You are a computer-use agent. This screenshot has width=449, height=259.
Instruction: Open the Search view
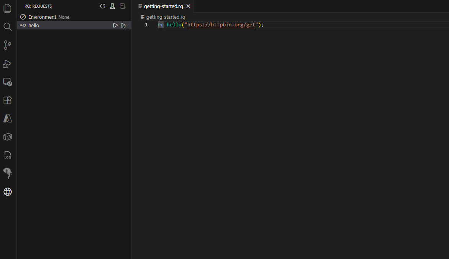8,27
